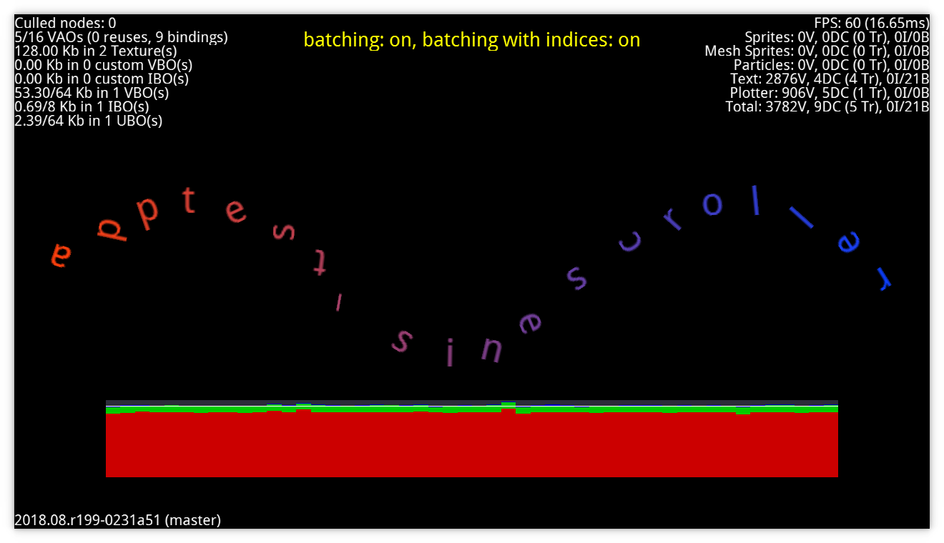Viewport: 944px width, 543px height.
Task: Click the purple letter "i" in the sine scroller
Action: (x=449, y=354)
